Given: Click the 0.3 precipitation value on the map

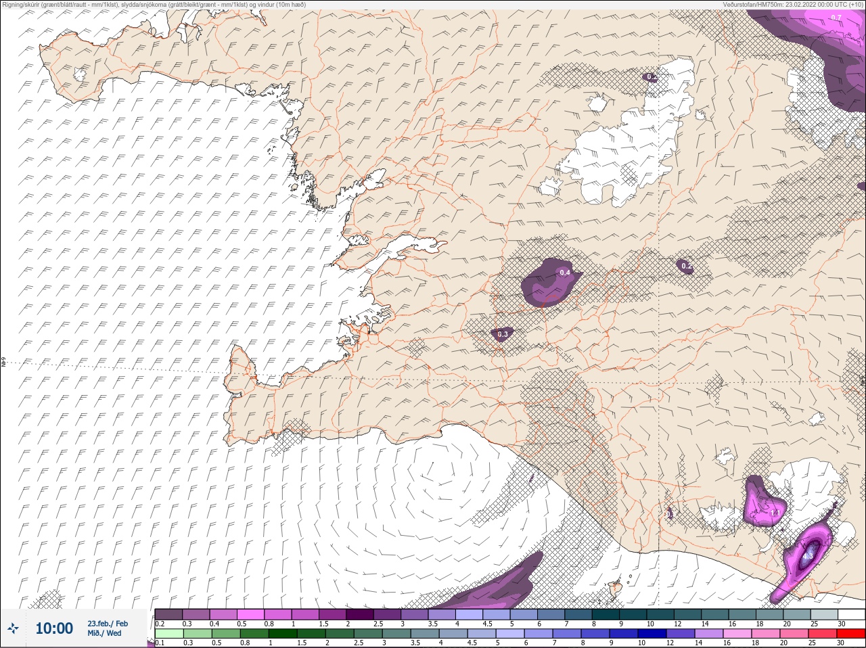Looking at the screenshot, I should [x=503, y=334].
